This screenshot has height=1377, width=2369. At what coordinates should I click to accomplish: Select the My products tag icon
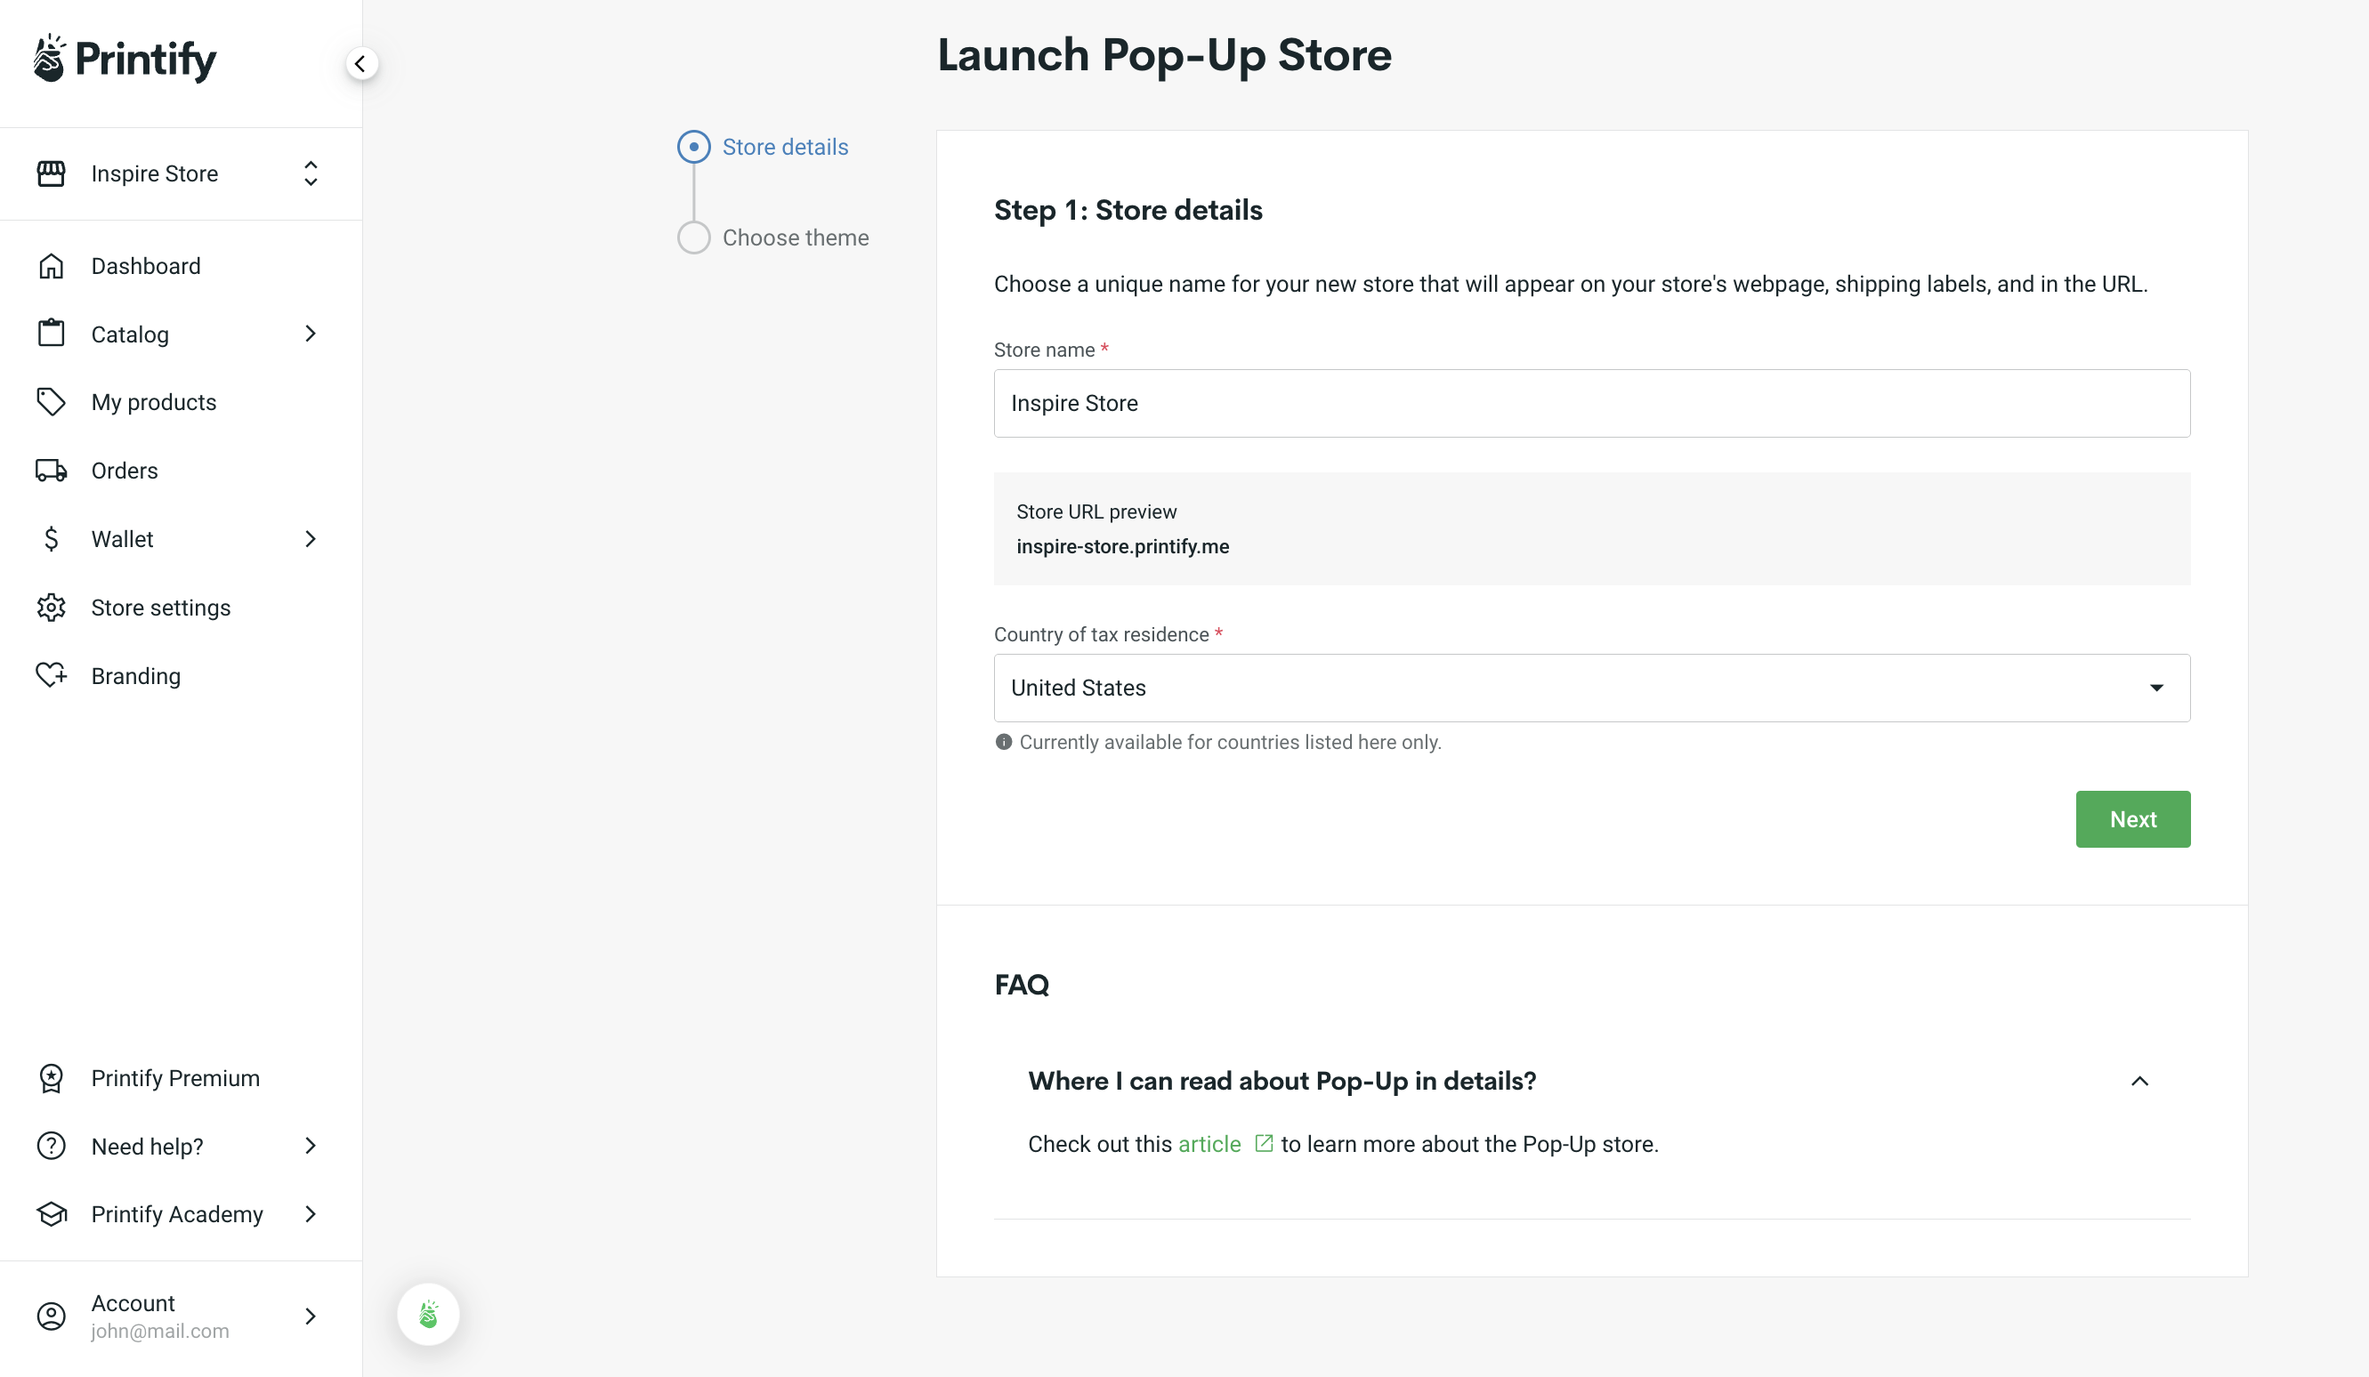(x=51, y=401)
